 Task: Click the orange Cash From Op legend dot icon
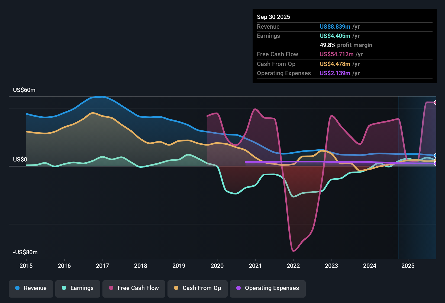(x=176, y=288)
